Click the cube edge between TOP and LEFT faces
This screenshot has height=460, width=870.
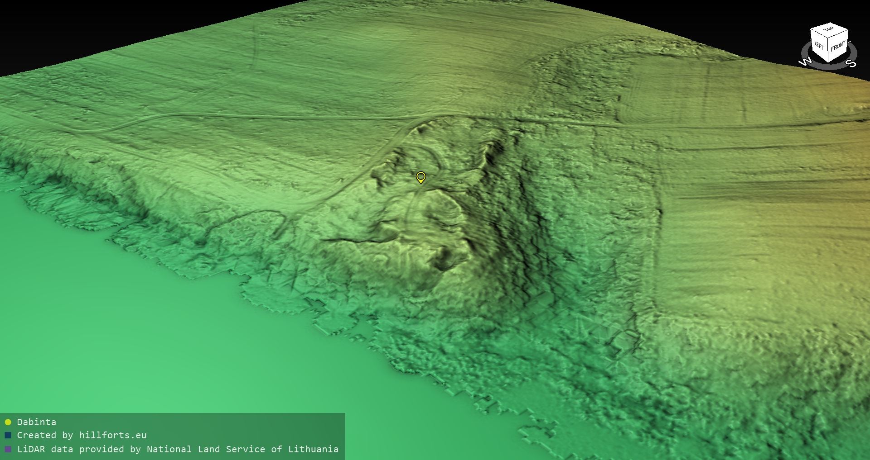pyautogui.click(x=820, y=34)
